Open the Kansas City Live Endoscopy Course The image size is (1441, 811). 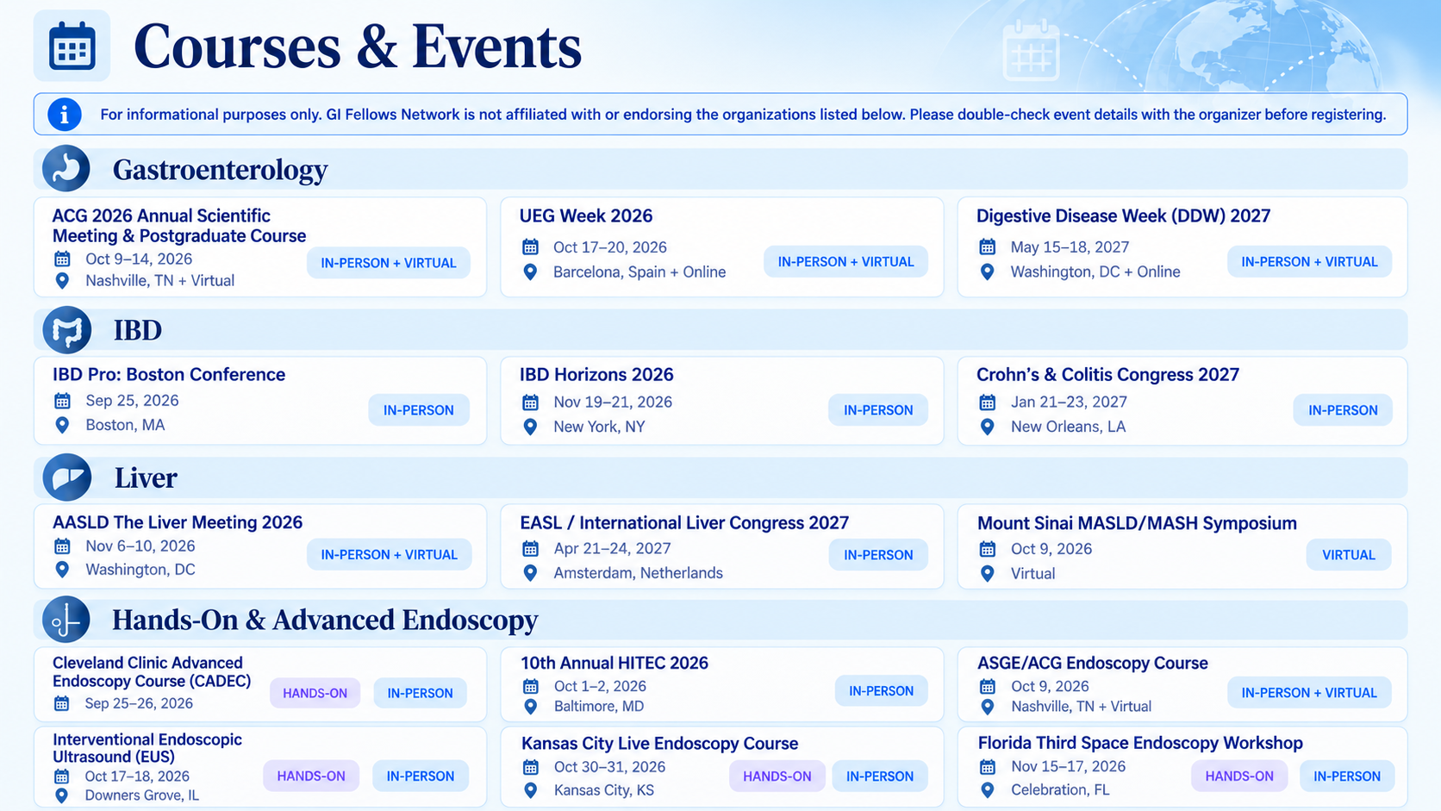(x=659, y=744)
